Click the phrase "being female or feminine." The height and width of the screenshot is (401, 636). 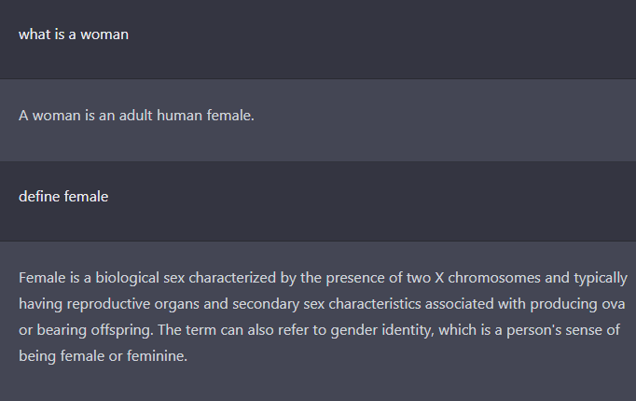(x=104, y=355)
